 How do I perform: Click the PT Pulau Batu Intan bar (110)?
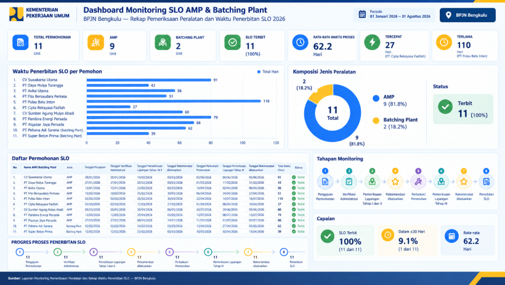[174, 101]
